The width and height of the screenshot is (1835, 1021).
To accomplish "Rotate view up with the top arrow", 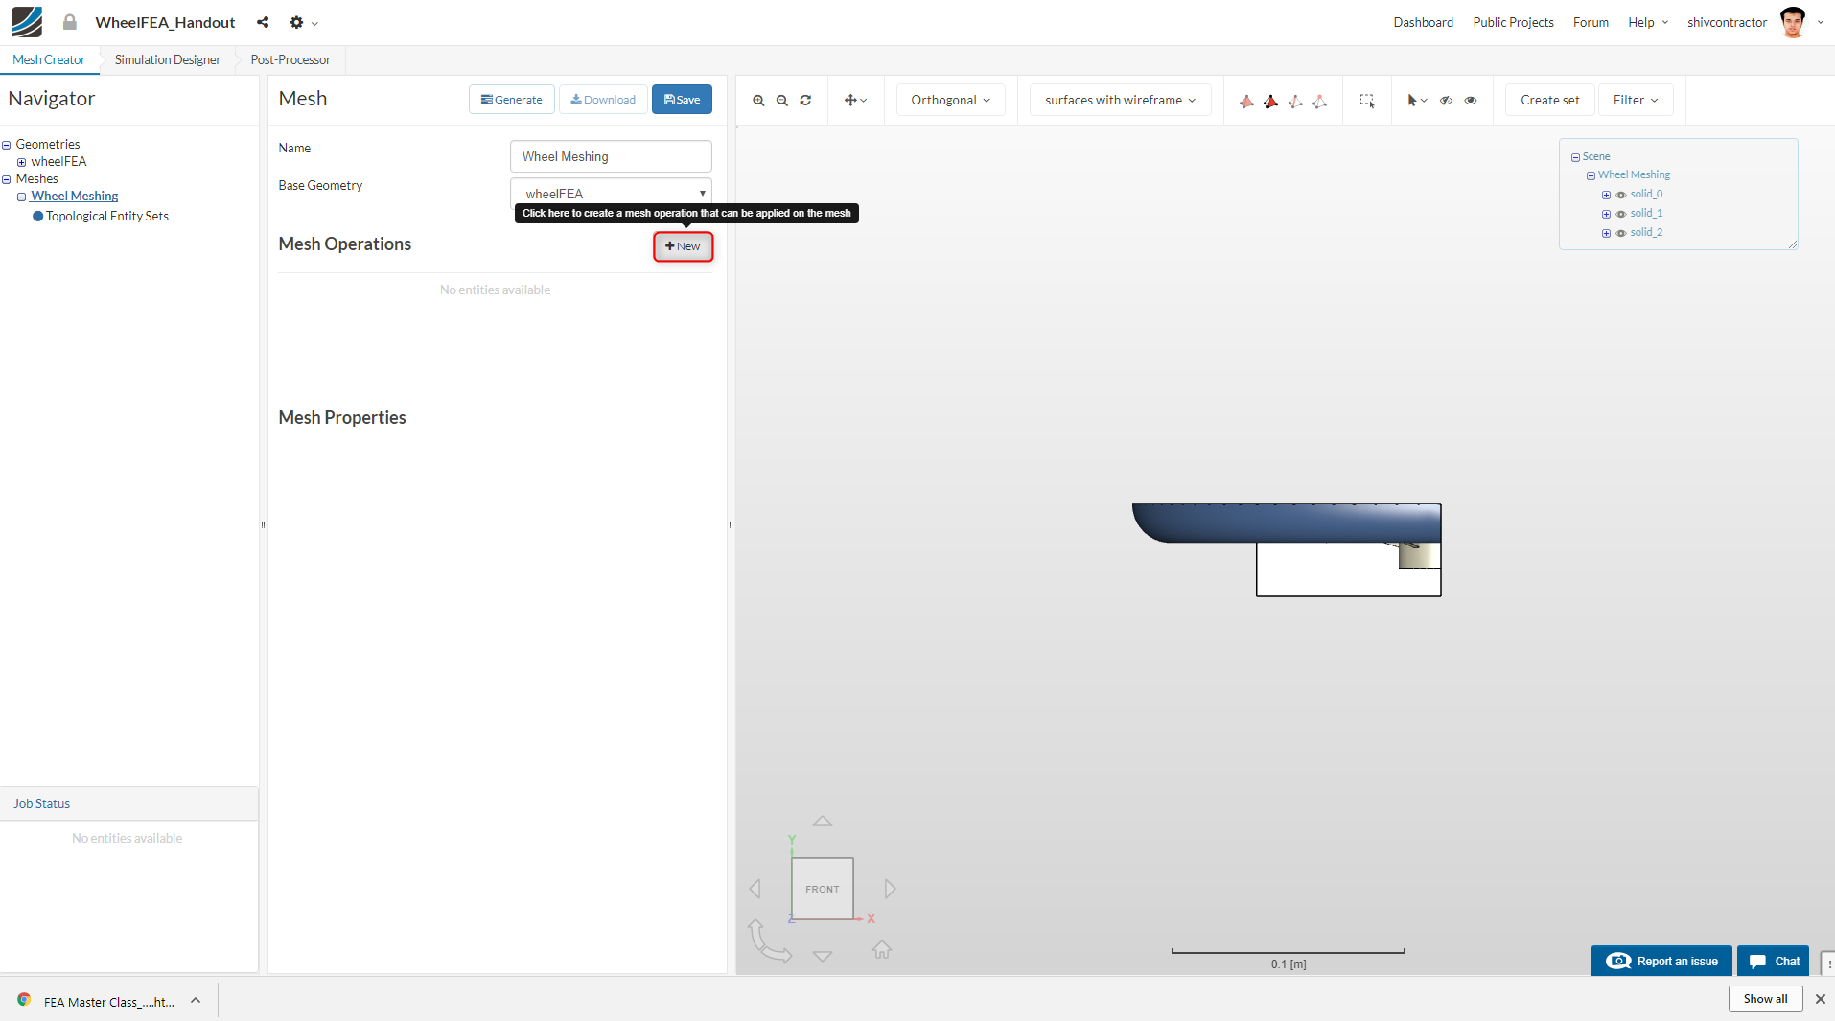I will click(x=823, y=821).
